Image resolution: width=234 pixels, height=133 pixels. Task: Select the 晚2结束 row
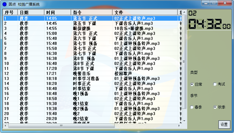(92, 119)
